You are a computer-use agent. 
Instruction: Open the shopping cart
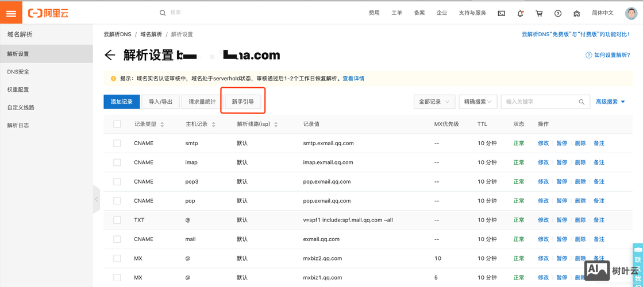(x=539, y=13)
